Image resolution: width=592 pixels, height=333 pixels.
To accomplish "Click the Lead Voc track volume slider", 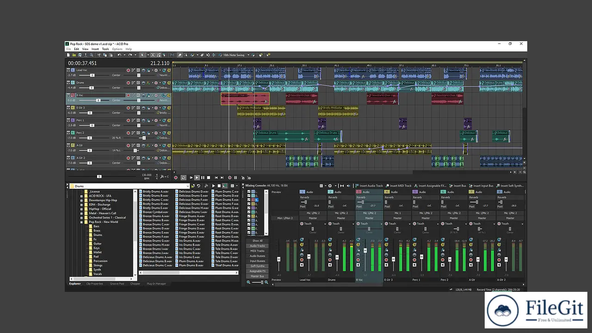I will pos(92,75).
